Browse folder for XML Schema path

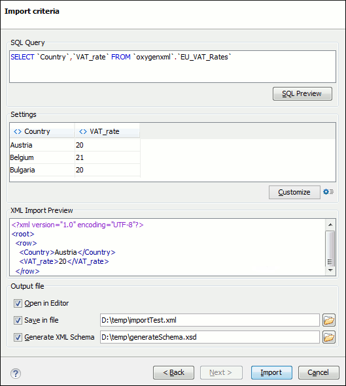pyautogui.click(x=329, y=337)
